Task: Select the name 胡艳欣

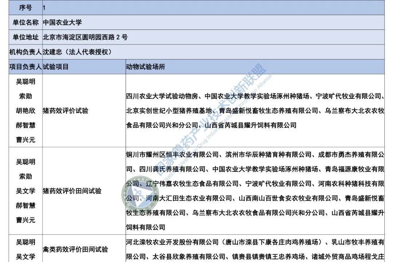Action: click(25, 110)
